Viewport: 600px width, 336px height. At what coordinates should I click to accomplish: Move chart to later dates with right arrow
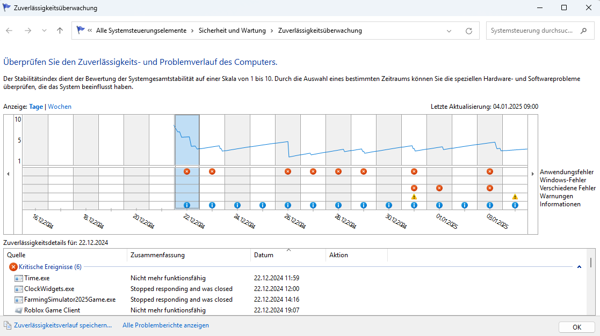[x=533, y=174]
